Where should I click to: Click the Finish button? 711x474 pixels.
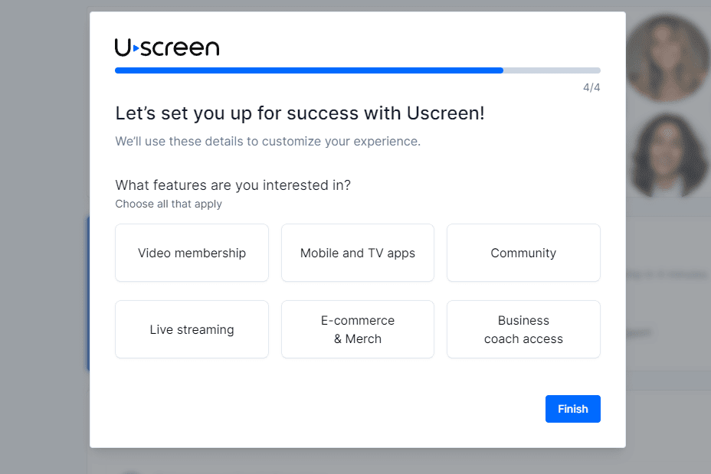pos(572,409)
